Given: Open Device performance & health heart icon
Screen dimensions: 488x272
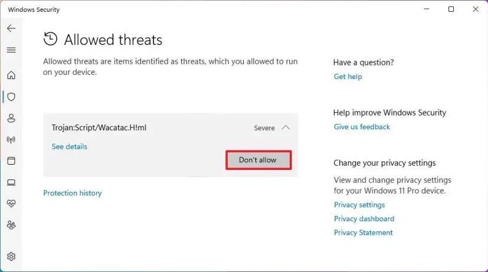Looking at the screenshot, I should coord(11,204).
